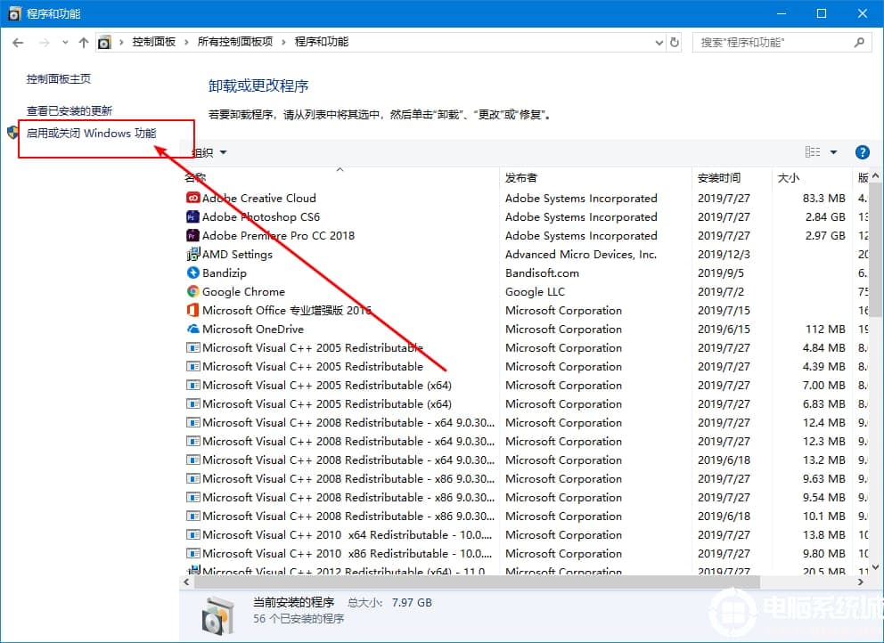Click the size value 83.3 MB

click(x=823, y=198)
